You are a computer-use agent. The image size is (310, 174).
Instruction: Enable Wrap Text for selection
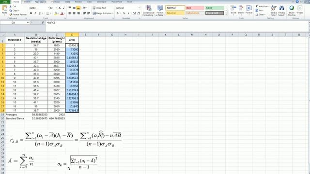pyautogui.click(x=99, y=8)
